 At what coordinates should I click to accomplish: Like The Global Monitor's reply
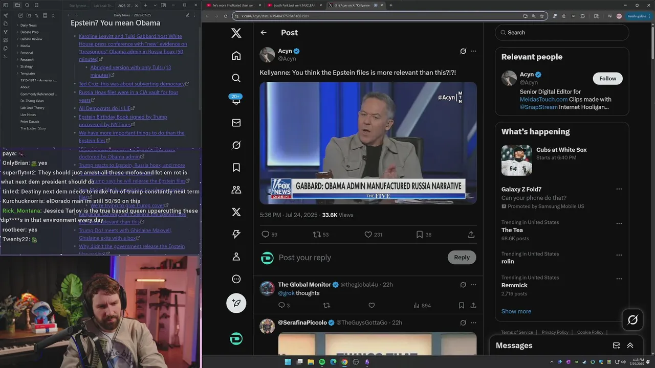[372, 306]
